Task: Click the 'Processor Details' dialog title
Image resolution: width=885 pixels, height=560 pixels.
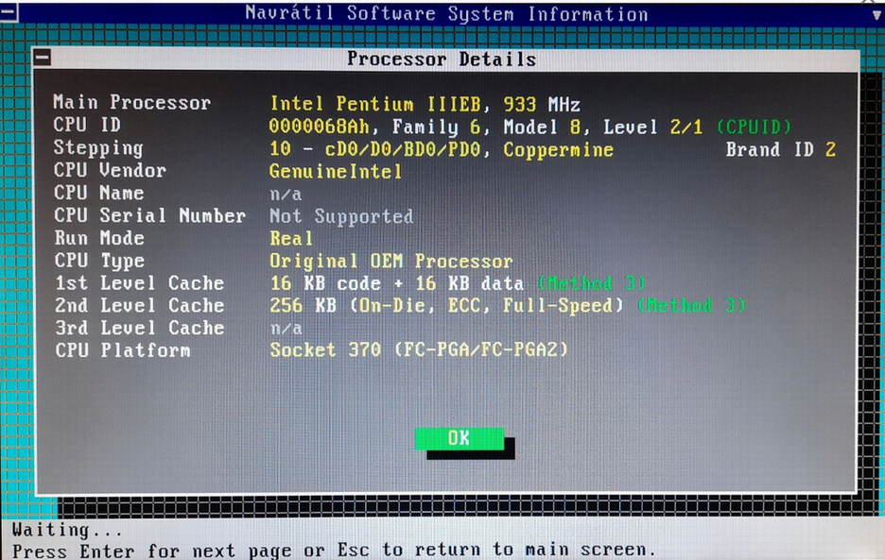Action: (442, 59)
